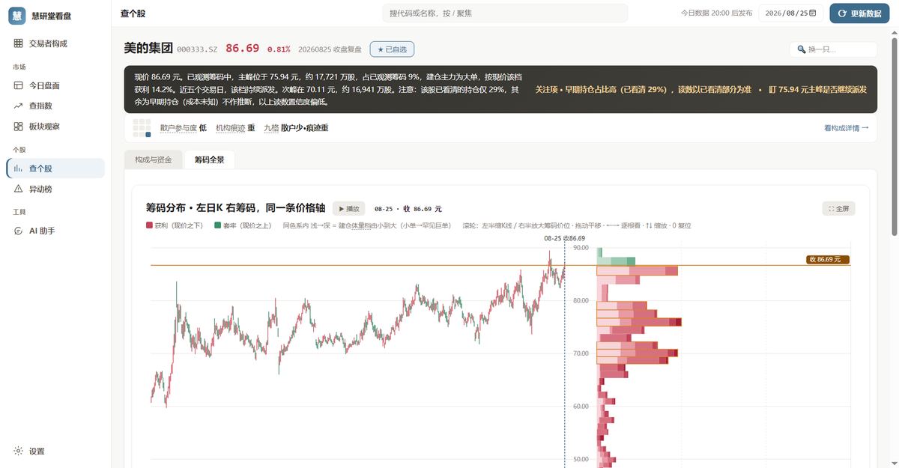Click the 90.00 price axis label

pyautogui.click(x=581, y=247)
